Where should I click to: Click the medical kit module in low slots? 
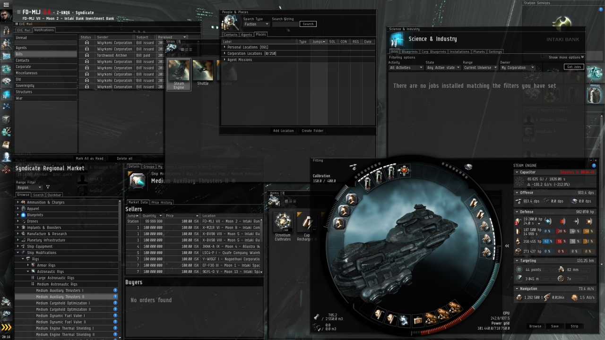click(x=418, y=321)
